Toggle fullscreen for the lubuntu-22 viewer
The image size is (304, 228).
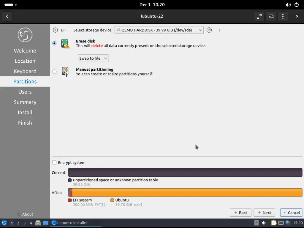259,16
